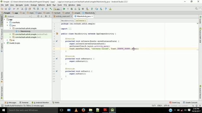The height and width of the screenshot is (113, 202).
Task: Click the MainActivity breadcrumb in navigation bar
Action: click(x=88, y=13)
